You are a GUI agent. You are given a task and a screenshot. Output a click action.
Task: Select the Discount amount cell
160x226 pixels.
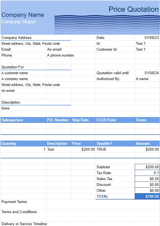click(x=147, y=185)
